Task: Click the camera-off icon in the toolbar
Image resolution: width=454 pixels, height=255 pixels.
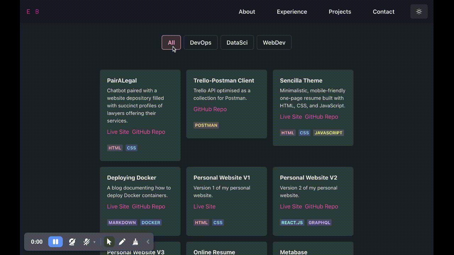Action: [x=72, y=242]
